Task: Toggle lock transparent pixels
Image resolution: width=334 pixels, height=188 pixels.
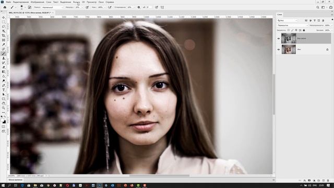Action: [x=289, y=30]
